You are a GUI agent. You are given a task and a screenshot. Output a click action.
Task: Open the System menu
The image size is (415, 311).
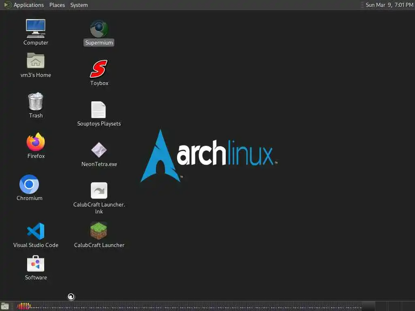pos(79,5)
